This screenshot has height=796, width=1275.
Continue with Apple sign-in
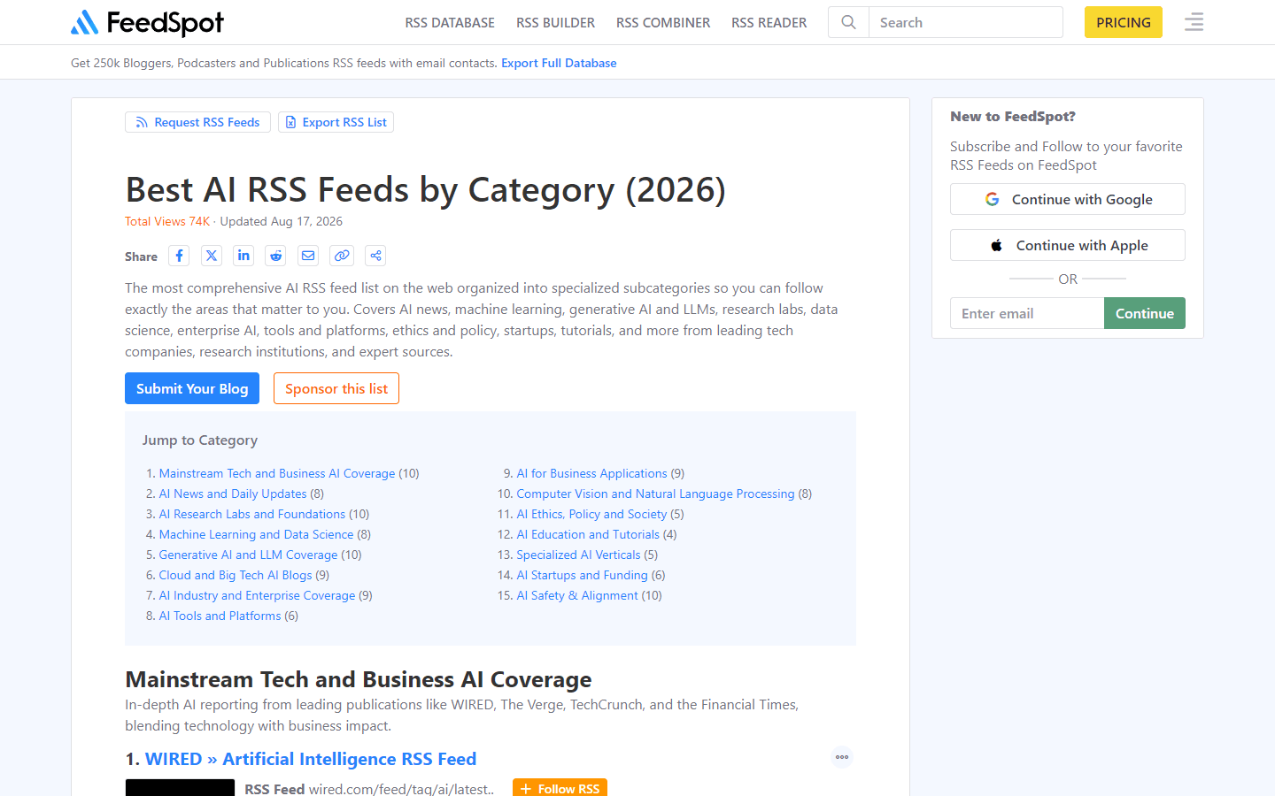tap(1068, 245)
